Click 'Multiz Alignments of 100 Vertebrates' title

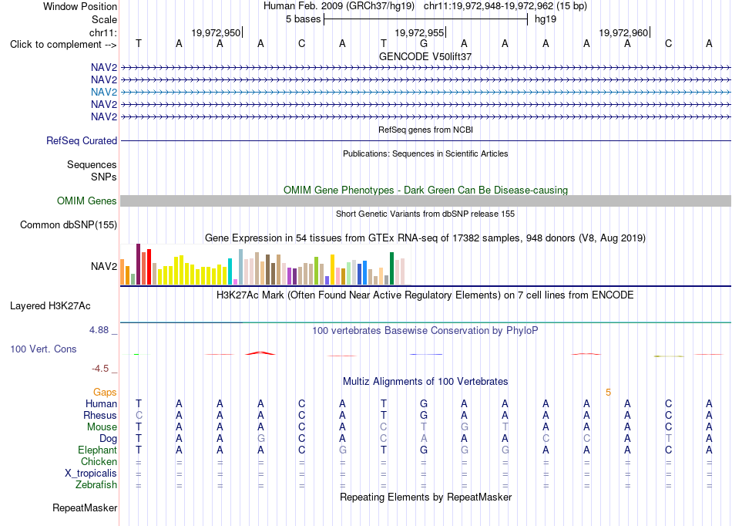(x=425, y=381)
